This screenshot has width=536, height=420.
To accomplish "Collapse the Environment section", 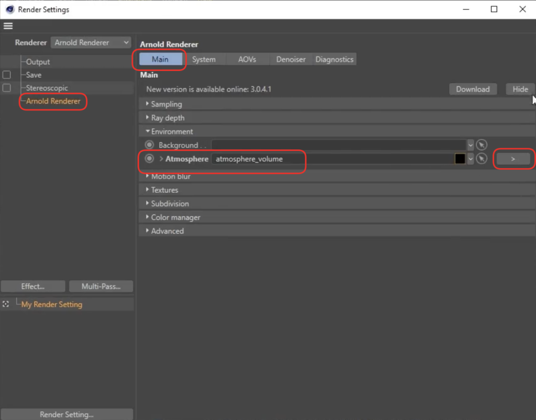I will click(147, 131).
